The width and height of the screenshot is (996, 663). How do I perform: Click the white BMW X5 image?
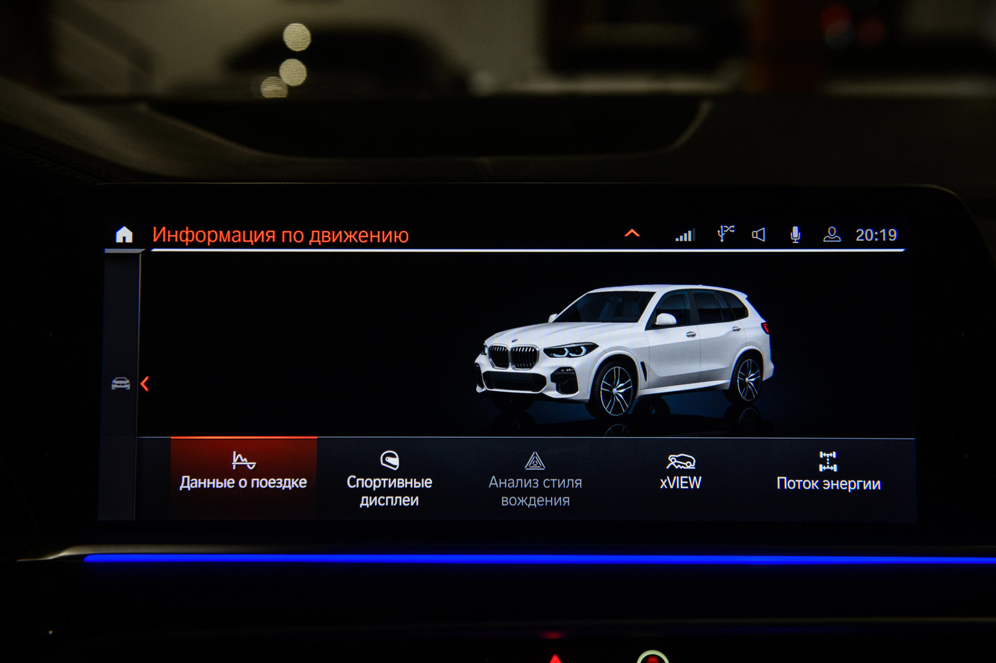pos(624,351)
